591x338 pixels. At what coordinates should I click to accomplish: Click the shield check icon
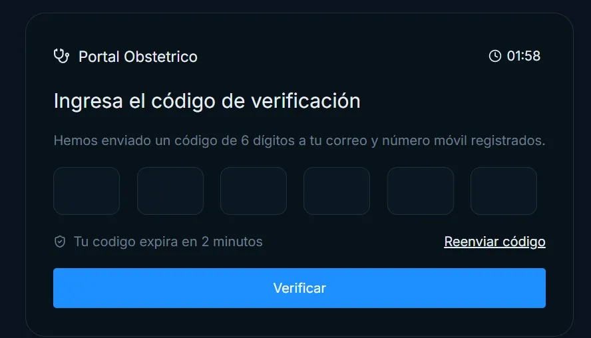coord(60,242)
